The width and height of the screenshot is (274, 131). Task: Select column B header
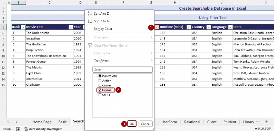[x=18, y=2]
